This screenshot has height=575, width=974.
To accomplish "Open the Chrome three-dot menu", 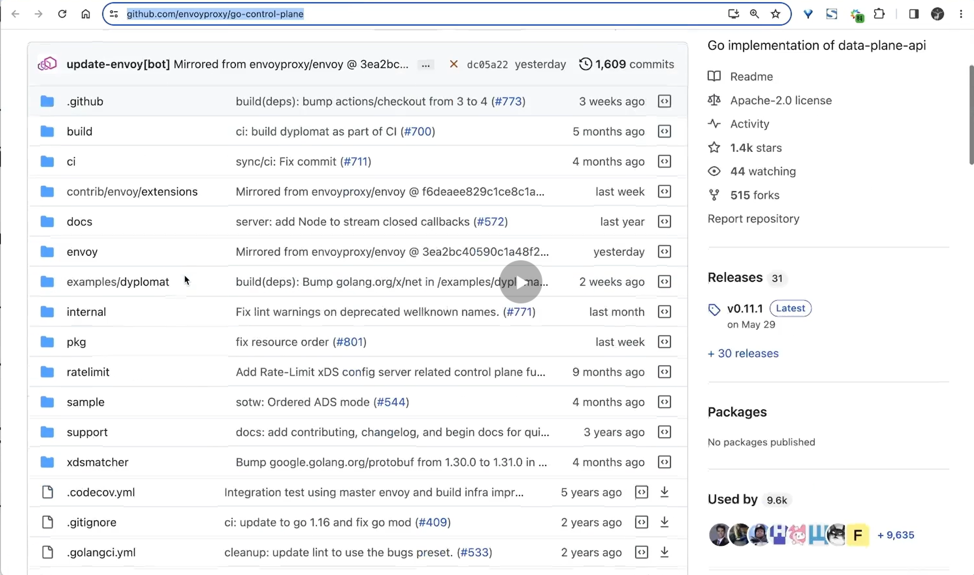I will [961, 14].
